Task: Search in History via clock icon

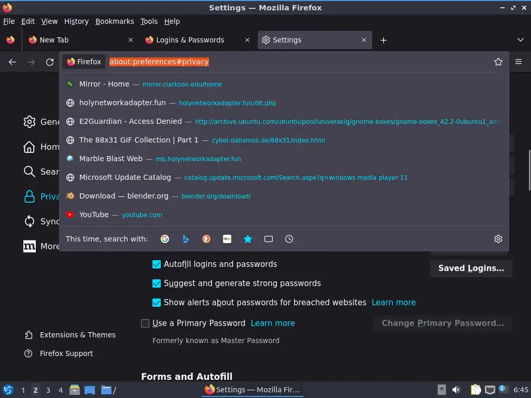Action: pos(289,239)
